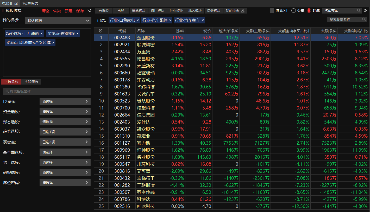The image size is (370, 212).
Task: Expand the 研报选股 selector
Action: coord(65,172)
